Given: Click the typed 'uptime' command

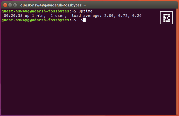Looking at the screenshot, I should click(x=86, y=11).
